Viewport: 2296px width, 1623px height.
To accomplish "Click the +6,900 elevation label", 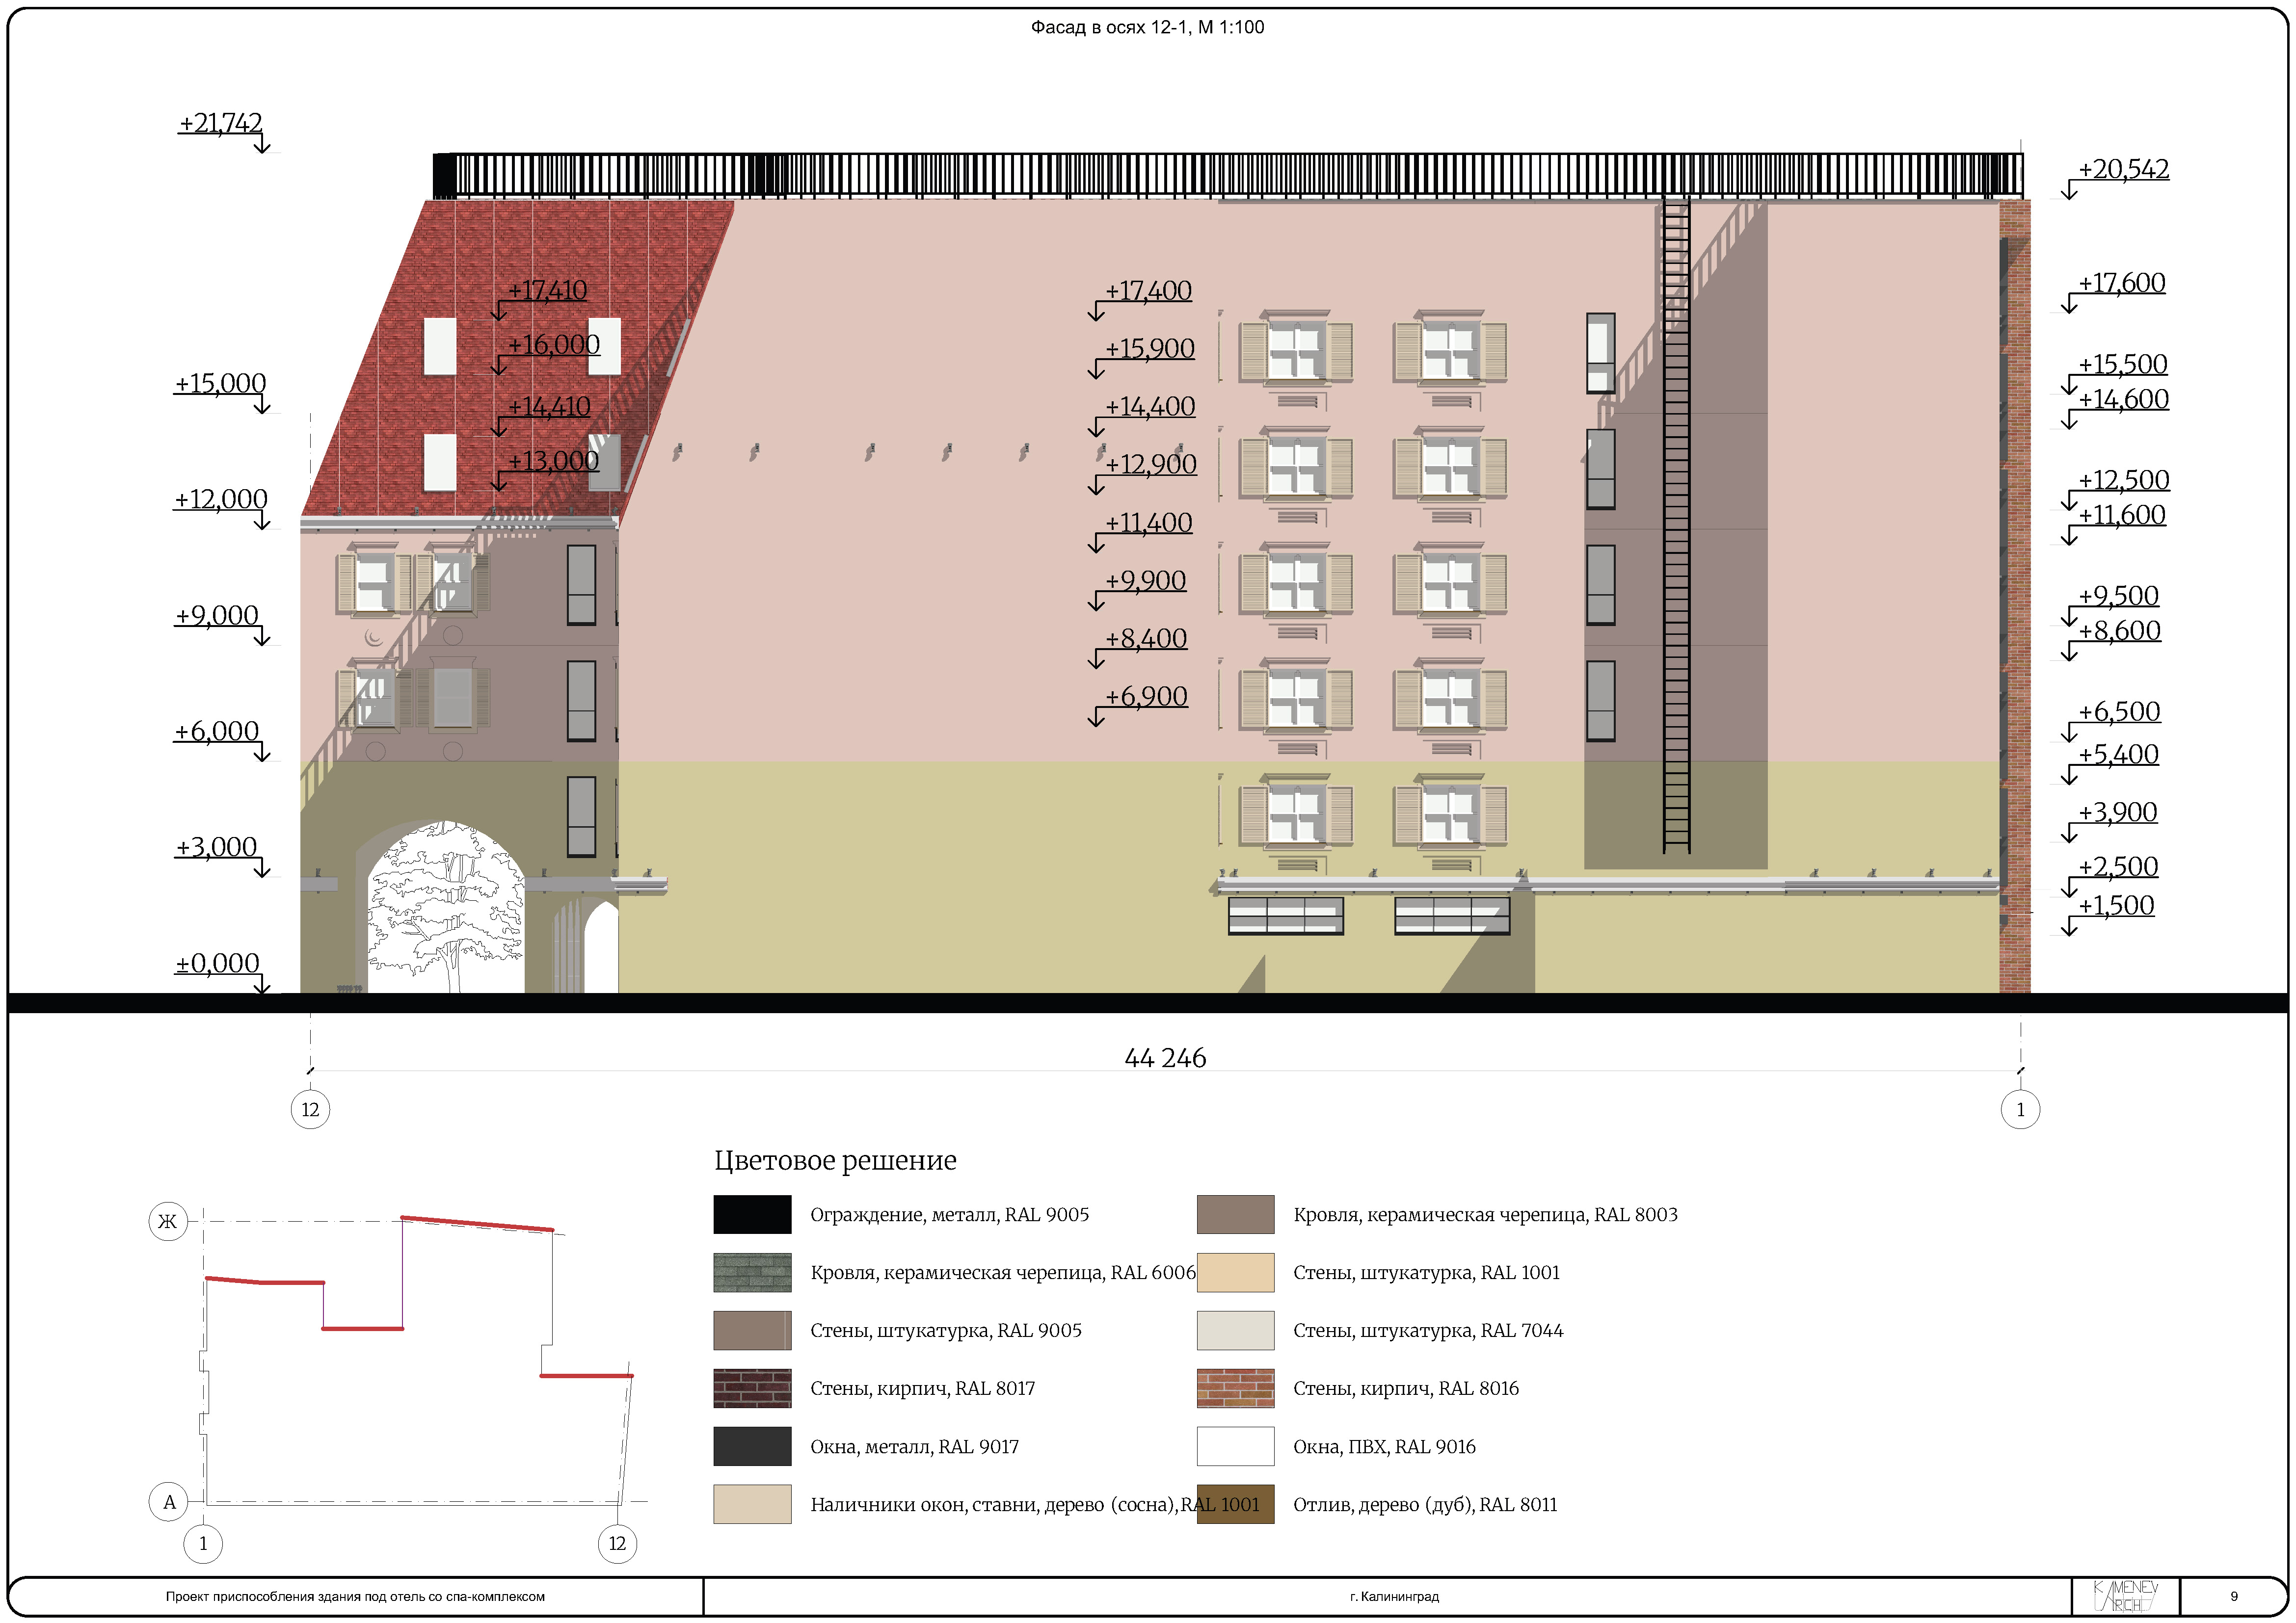I will (x=1146, y=697).
